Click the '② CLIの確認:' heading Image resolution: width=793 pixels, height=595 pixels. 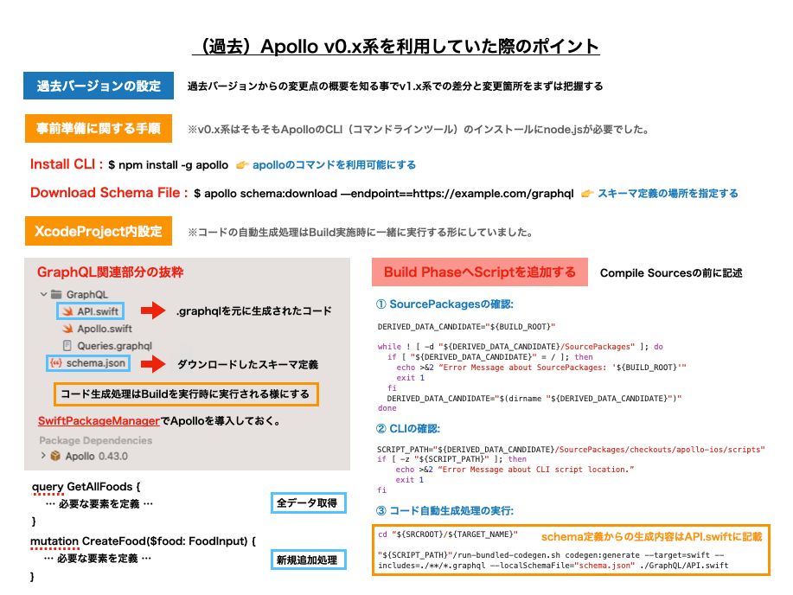408,429
